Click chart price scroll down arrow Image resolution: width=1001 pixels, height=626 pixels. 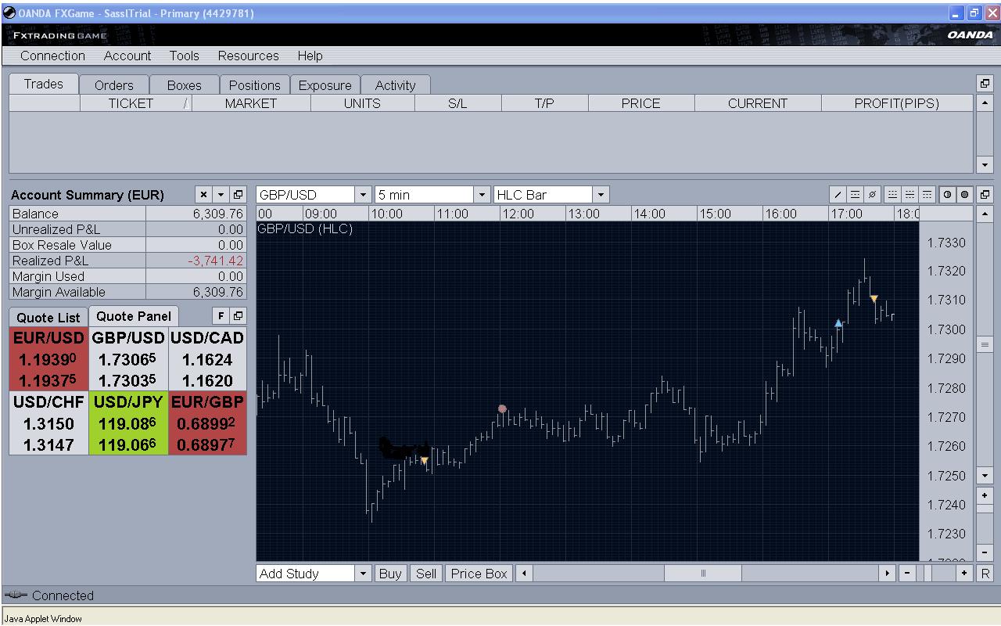pos(985,475)
